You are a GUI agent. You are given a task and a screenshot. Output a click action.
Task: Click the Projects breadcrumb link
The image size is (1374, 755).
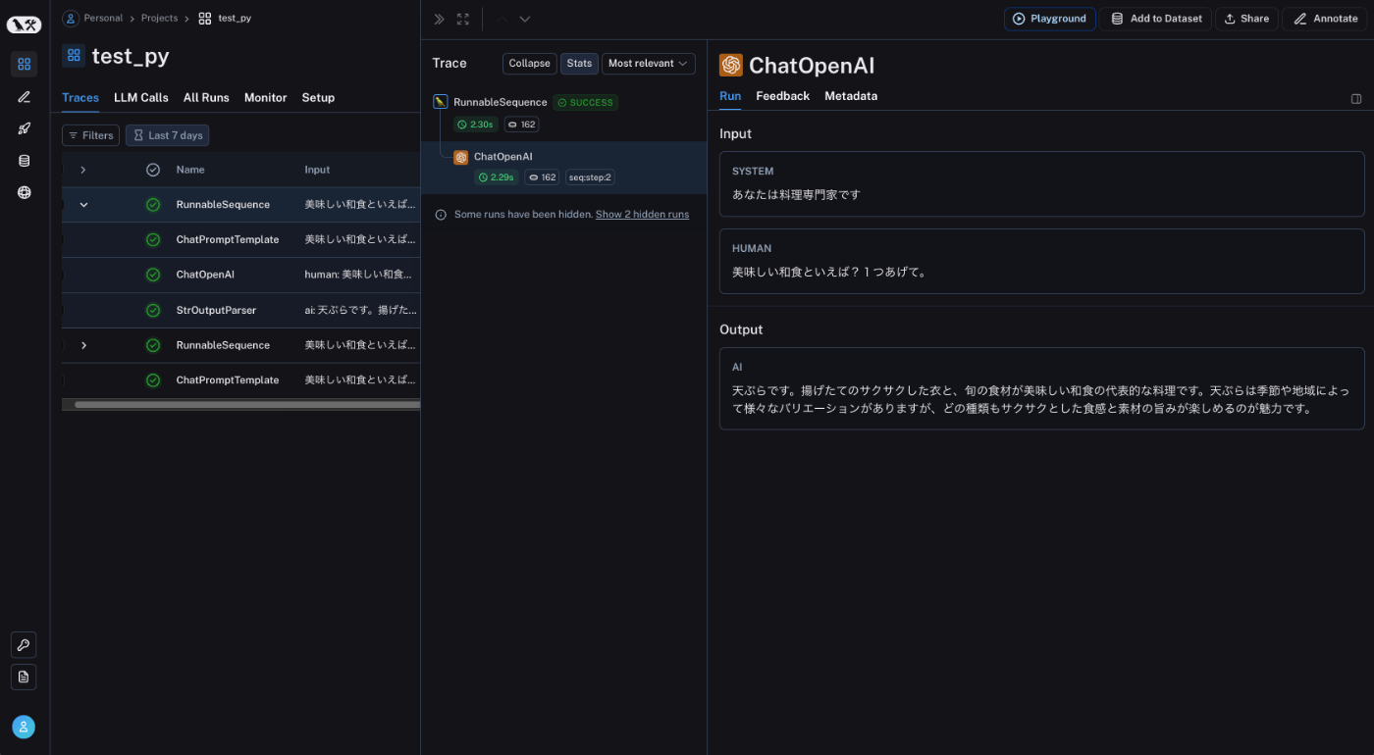pos(159,18)
